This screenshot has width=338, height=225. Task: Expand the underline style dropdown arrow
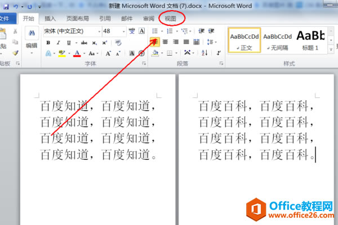76,43
